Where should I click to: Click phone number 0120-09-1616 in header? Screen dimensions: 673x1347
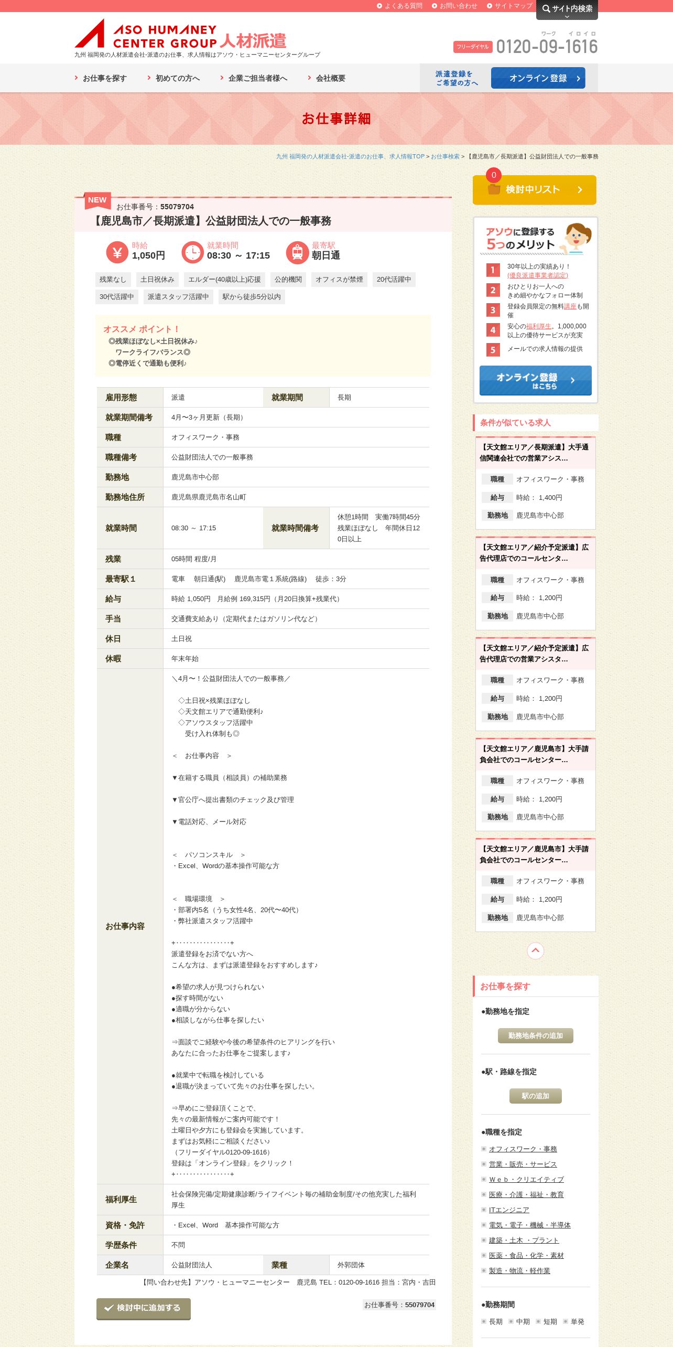point(547,47)
